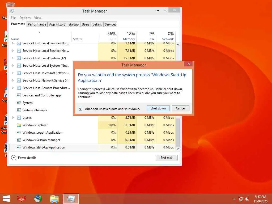Sort by Network column header
Image resolution: width=272 pixels, height=204 pixels.
coord(166,37)
